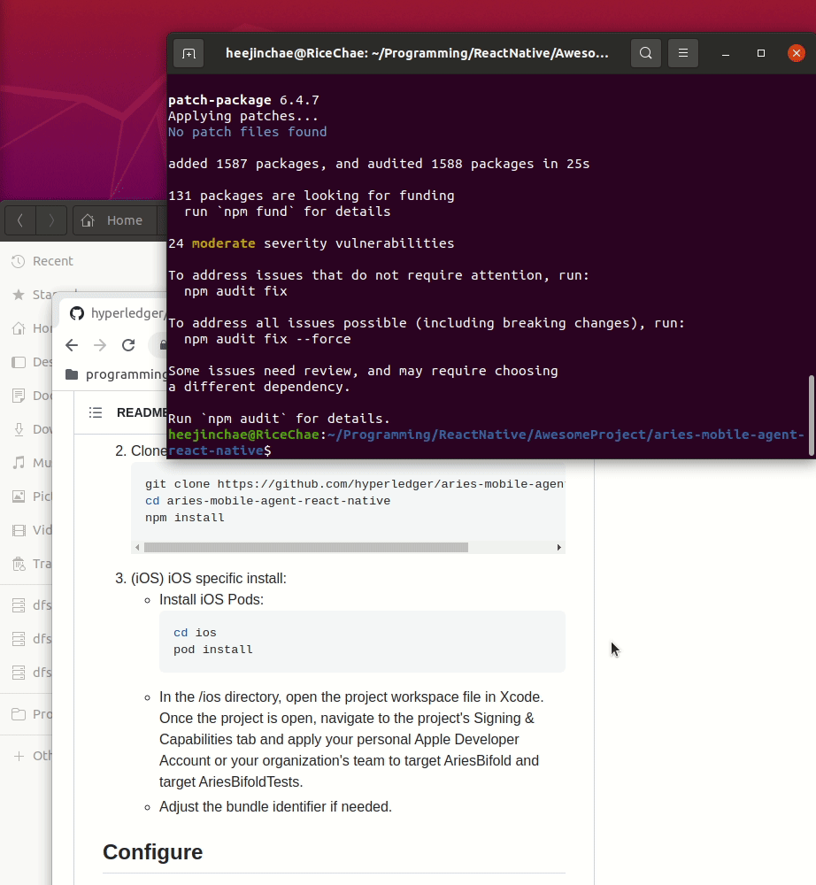
Task: Click the Configure heading
Action: click(x=152, y=852)
